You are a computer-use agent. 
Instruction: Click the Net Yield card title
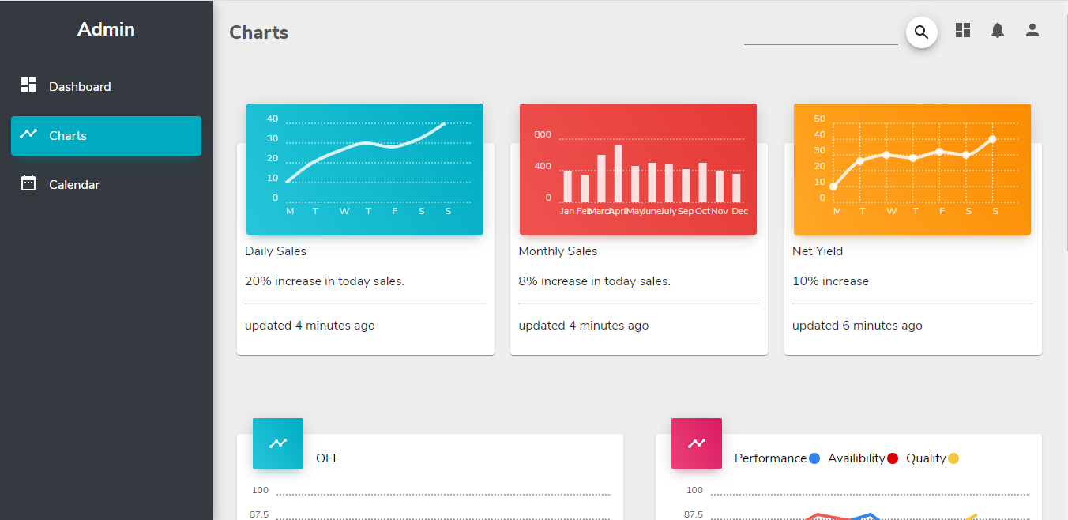[x=818, y=251]
